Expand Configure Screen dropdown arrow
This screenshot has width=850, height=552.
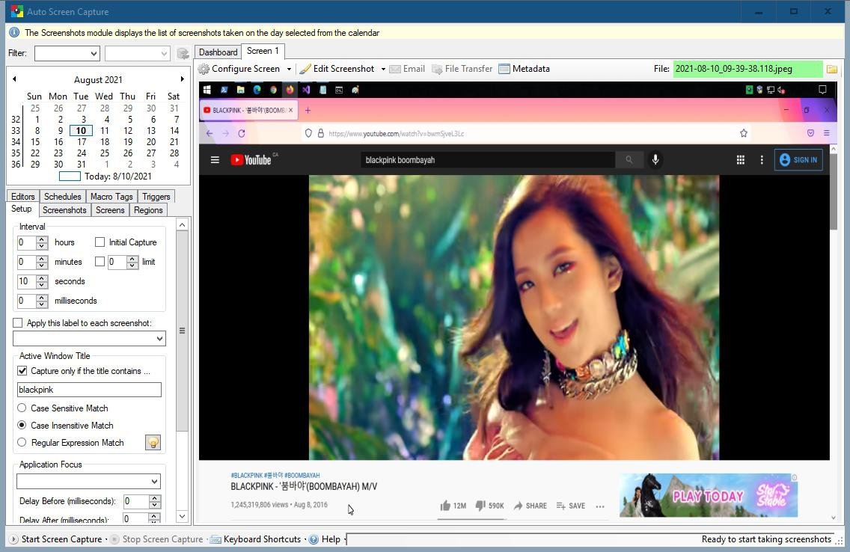pyautogui.click(x=289, y=69)
